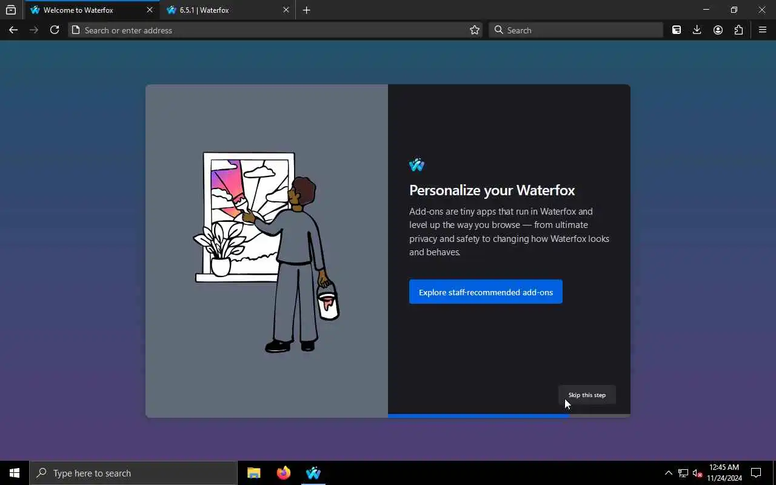The height and width of the screenshot is (485, 776).
Task: Open the Windows Start menu
Action: coord(15,473)
